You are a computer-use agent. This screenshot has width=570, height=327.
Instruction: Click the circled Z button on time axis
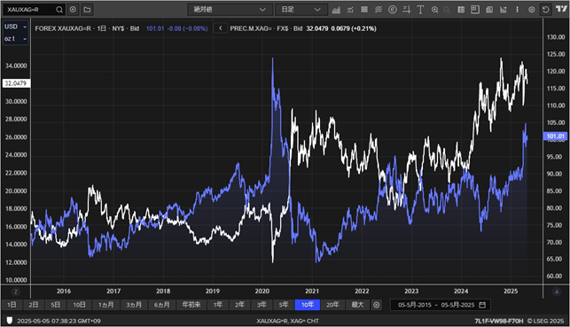pyautogui.click(x=16, y=292)
